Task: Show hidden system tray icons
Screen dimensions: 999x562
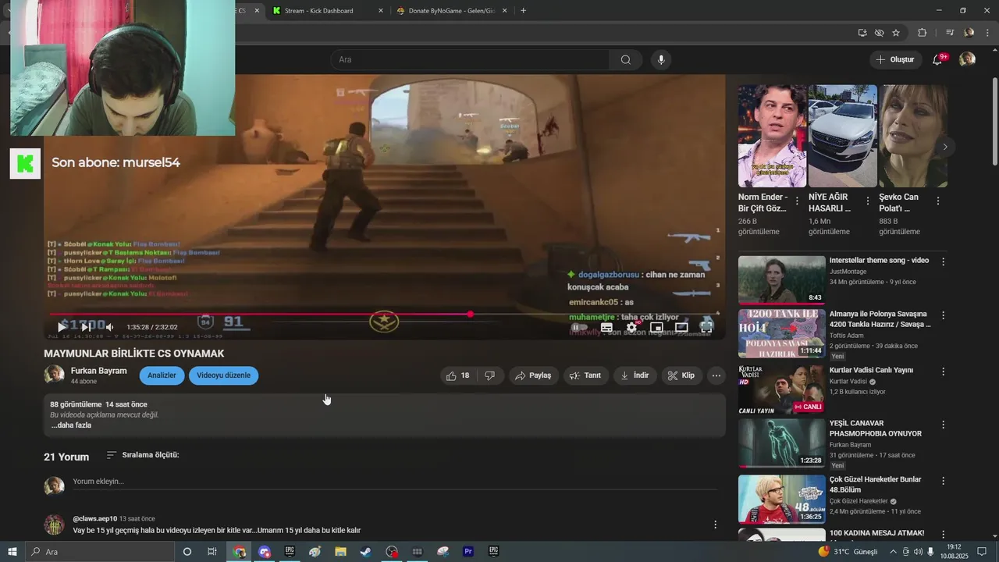Action: pyautogui.click(x=894, y=552)
